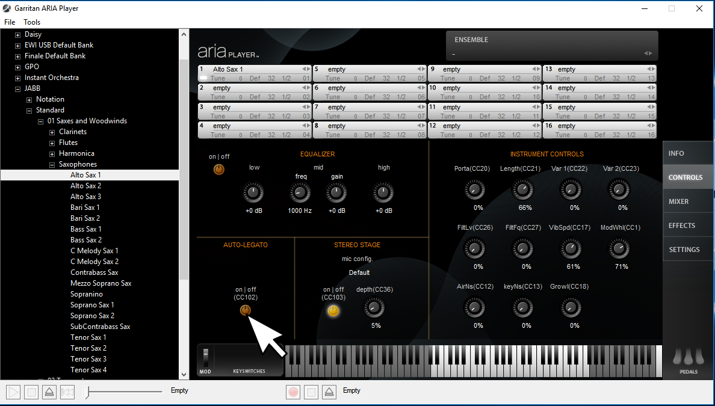
Task: Click the red record button
Action: [x=293, y=393]
